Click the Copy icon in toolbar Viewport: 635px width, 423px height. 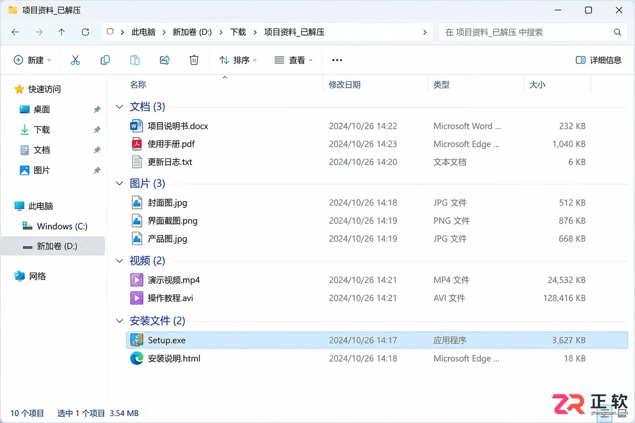pos(105,60)
